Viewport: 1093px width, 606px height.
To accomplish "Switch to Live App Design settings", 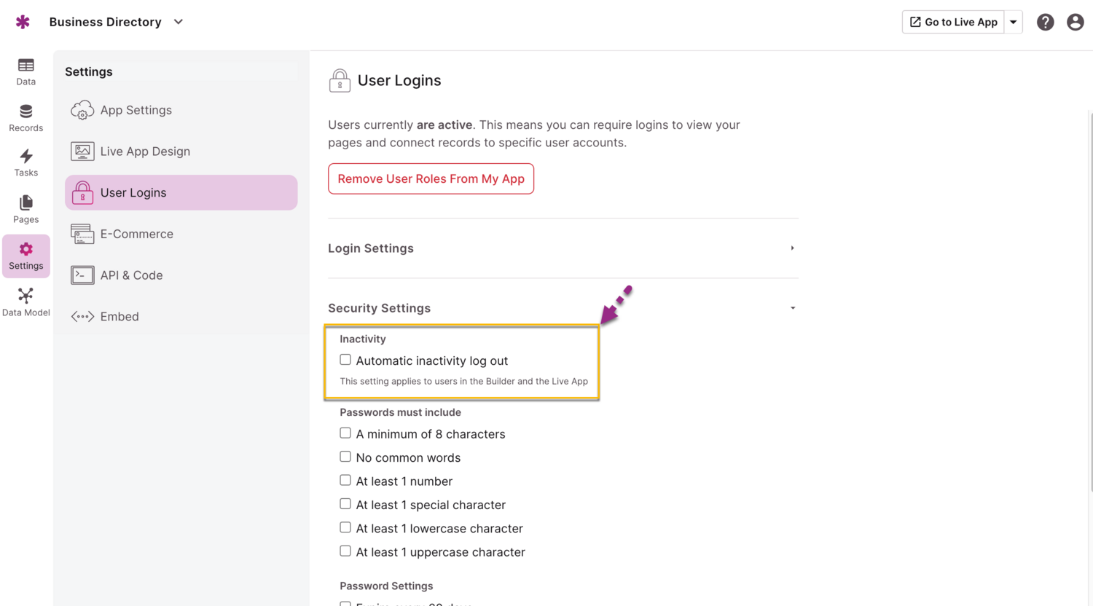I will [x=145, y=151].
